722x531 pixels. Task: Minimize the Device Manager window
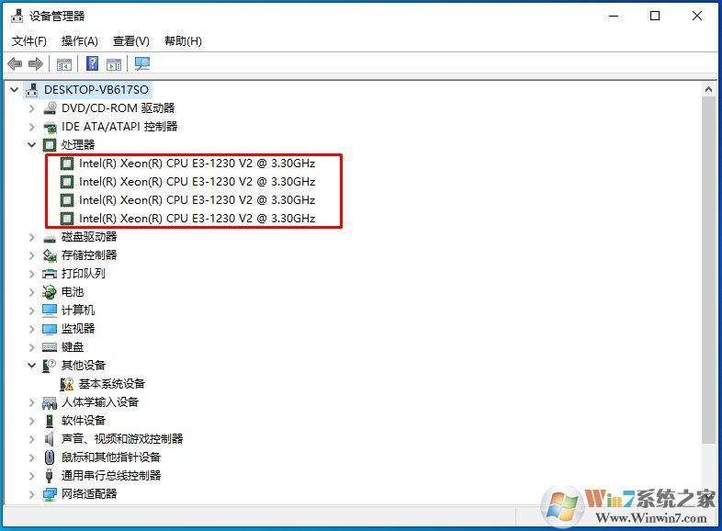[614, 16]
